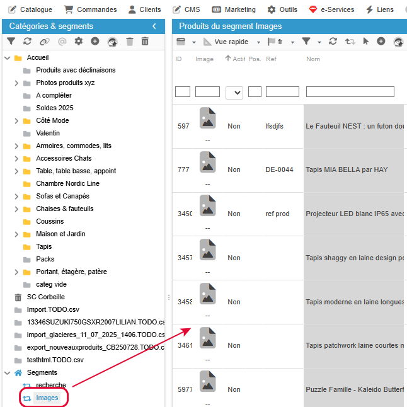The image size is (407, 407).
Task: Expand the Maison et Jardin category
Action: point(16,234)
